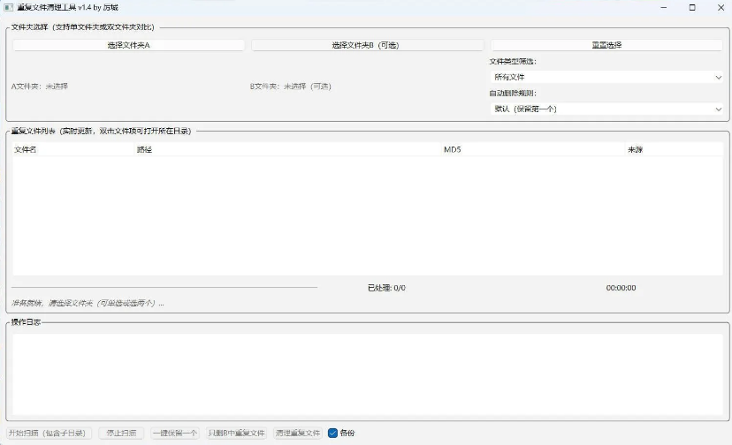Viewport: 732px width, 445px height.
Task: Maximize the duplicate file cleaner window
Action: [x=691, y=7]
